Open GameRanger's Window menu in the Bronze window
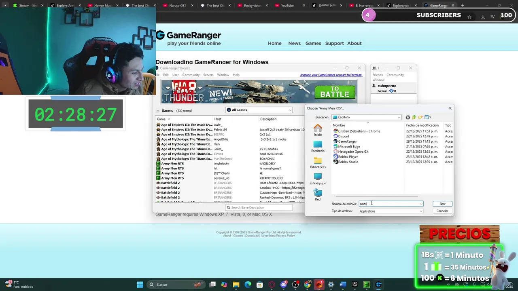The image size is (518, 291). 223,75
